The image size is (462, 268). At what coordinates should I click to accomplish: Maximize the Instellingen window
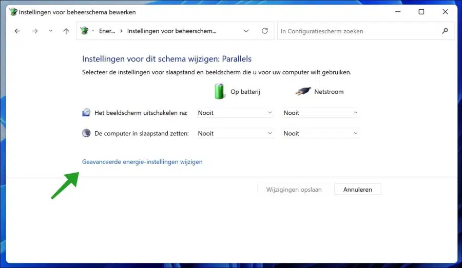421,12
